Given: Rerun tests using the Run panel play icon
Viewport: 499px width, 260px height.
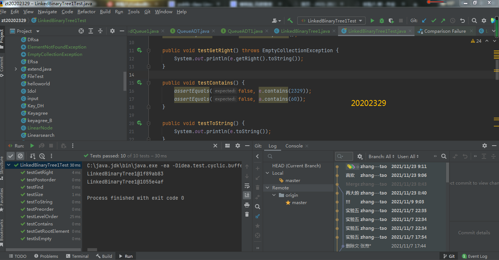Looking at the screenshot, I should [x=32, y=146].
